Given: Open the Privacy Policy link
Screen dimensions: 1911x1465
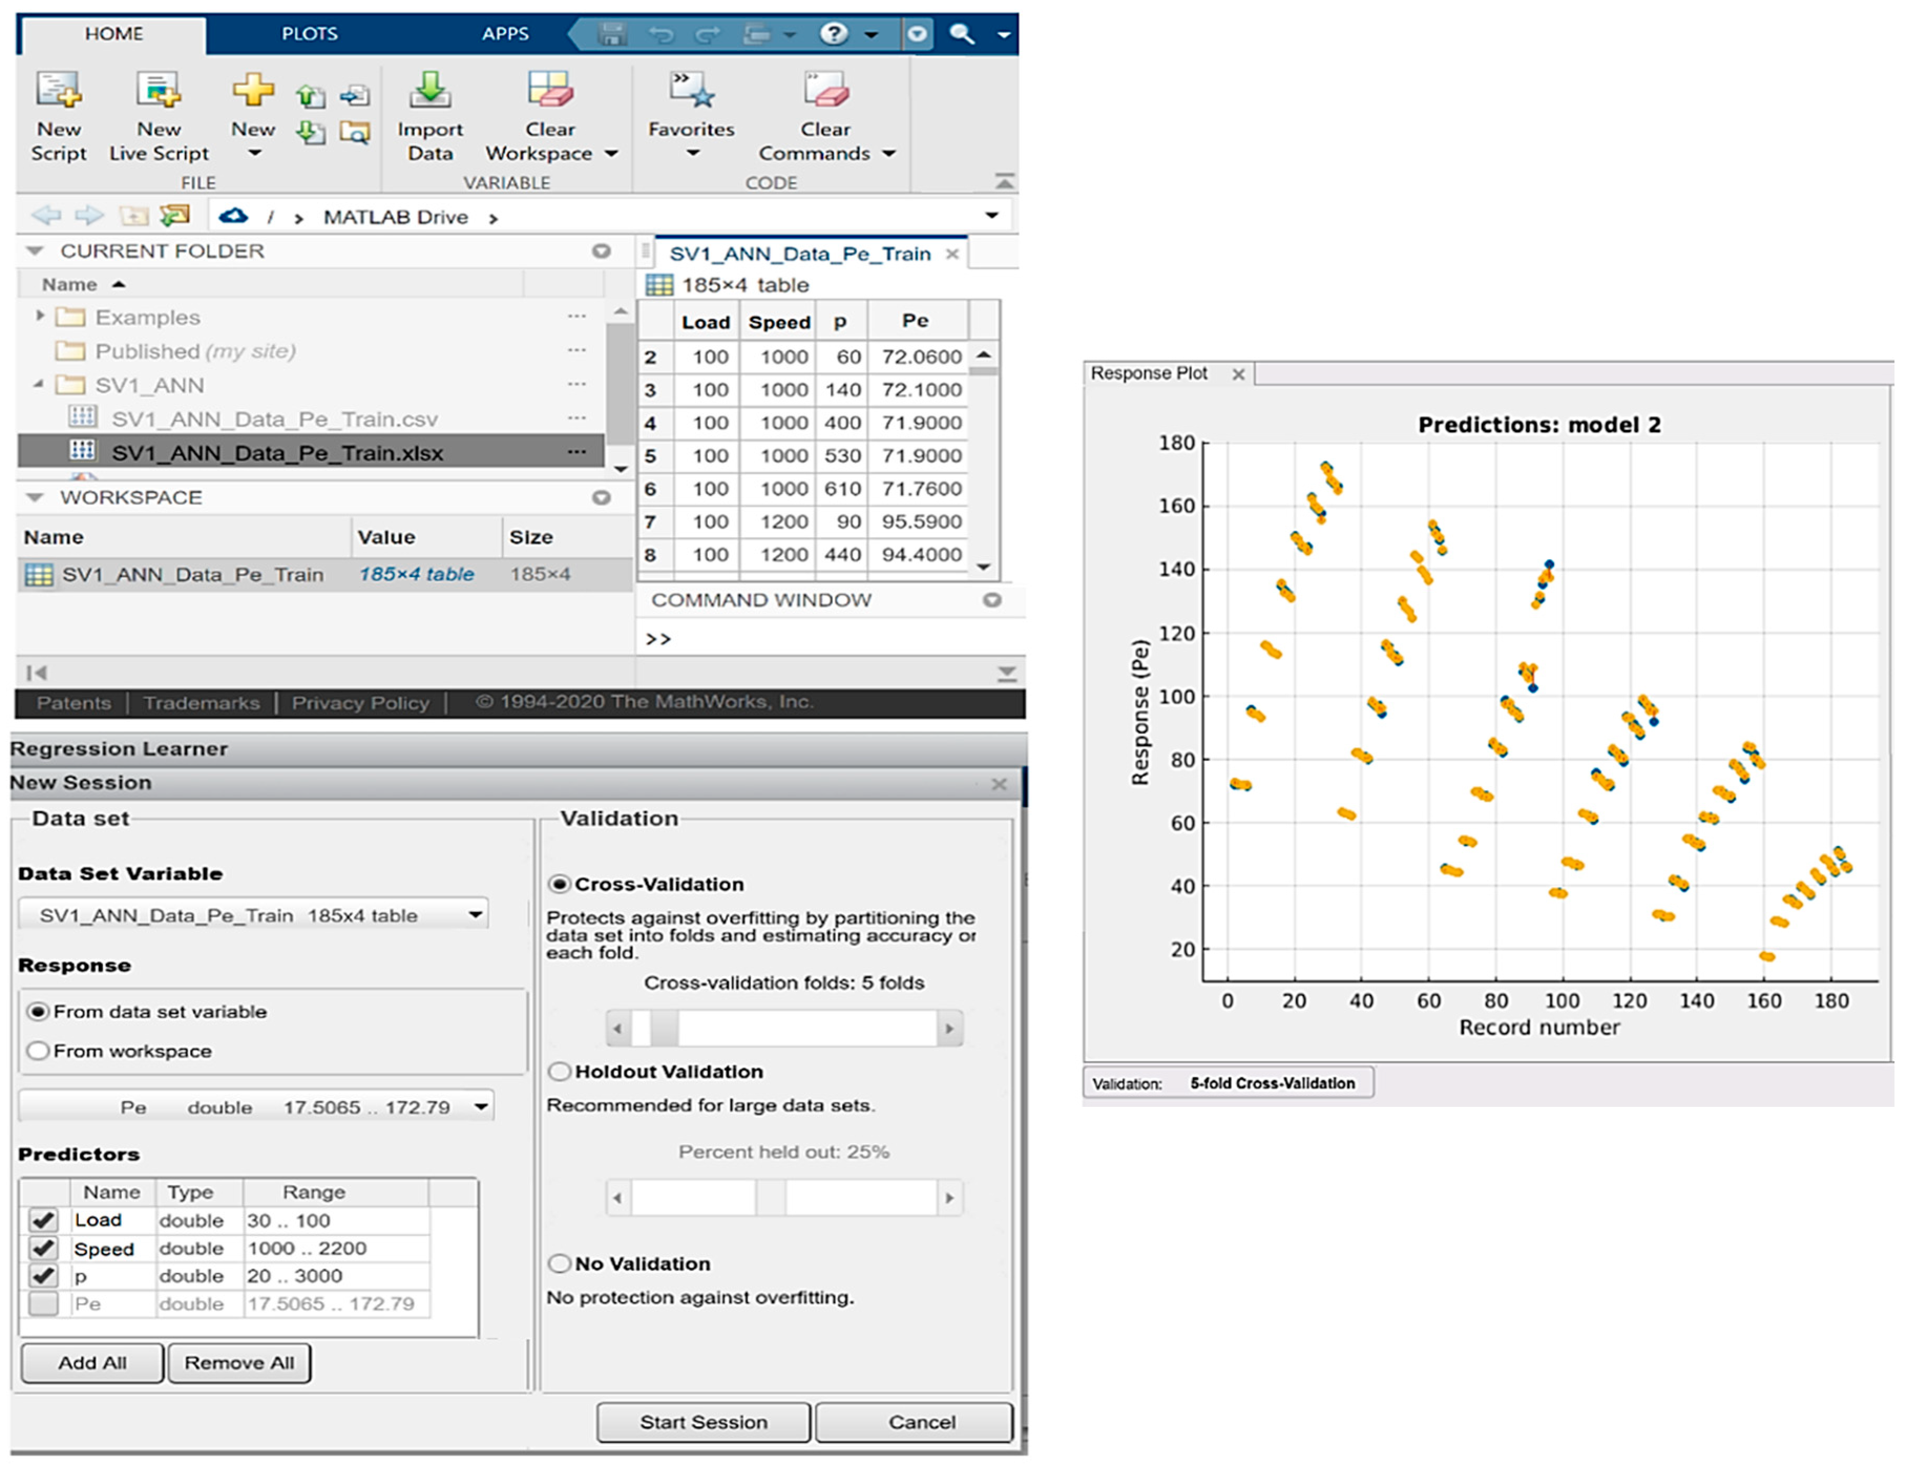Looking at the screenshot, I should click(360, 703).
